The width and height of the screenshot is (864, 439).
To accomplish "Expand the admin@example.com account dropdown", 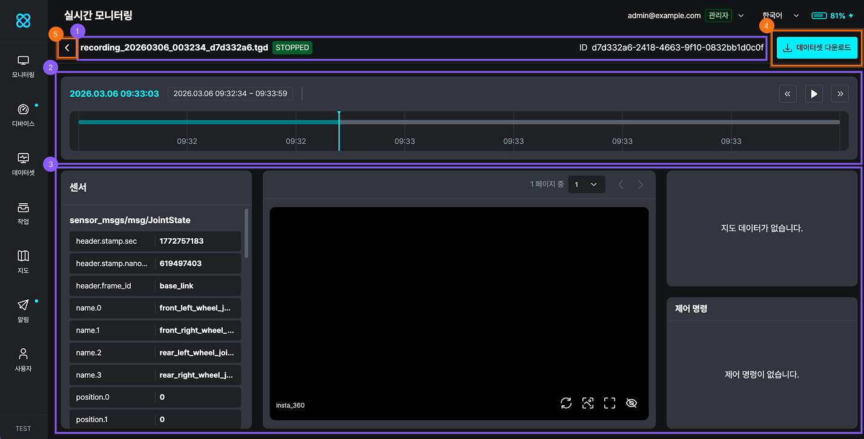I will coord(741,16).
